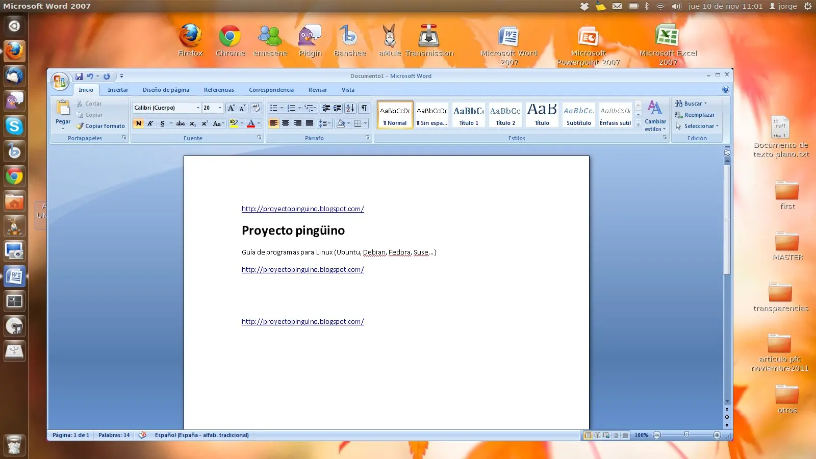Image resolution: width=816 pixels, height=459 pixels.
Task: Open first proyectopinguino.blogspot.com hyperlink
Action: click(x=303, y=209)
